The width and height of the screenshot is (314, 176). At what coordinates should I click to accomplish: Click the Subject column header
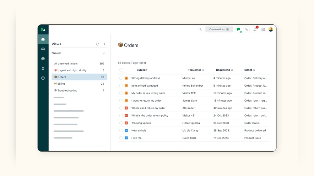(x=142, y=70)
